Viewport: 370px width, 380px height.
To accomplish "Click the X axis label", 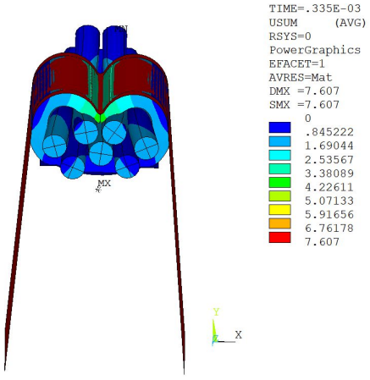I will (x=239, y=335).
